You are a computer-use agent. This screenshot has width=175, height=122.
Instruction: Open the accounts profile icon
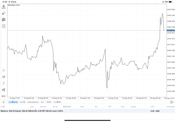4,7
